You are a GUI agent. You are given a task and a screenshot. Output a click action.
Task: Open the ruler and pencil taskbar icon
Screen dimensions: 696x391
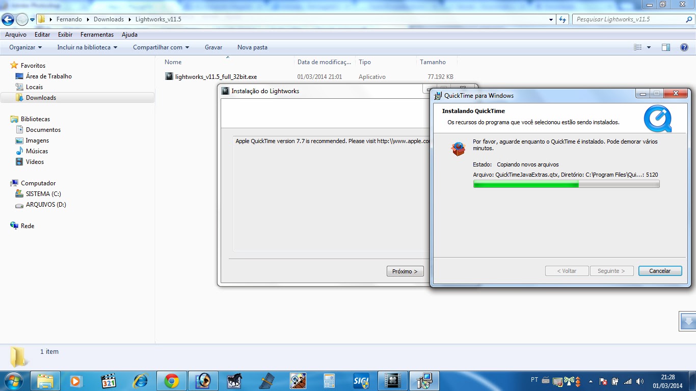[x=266, y=381]
